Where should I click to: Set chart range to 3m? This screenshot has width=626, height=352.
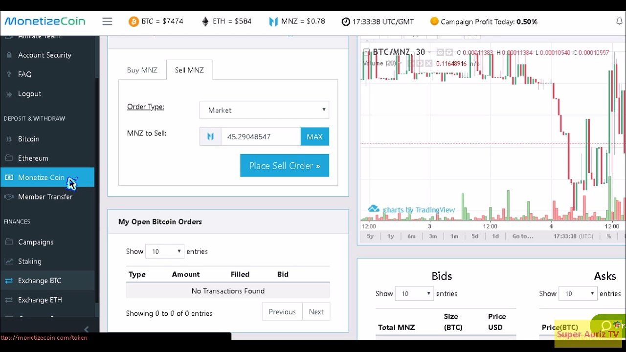pos(433,236)
